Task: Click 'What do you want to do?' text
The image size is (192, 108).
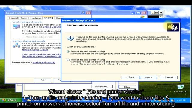Action: click(x=81, y=47)
